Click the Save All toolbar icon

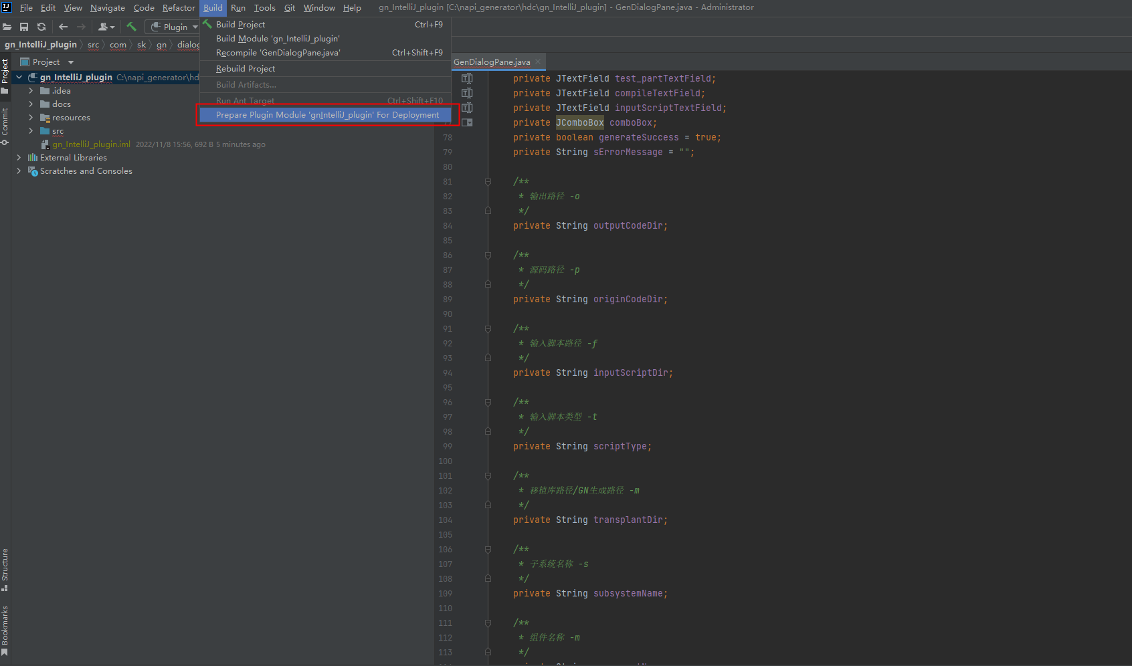[24, 27]
